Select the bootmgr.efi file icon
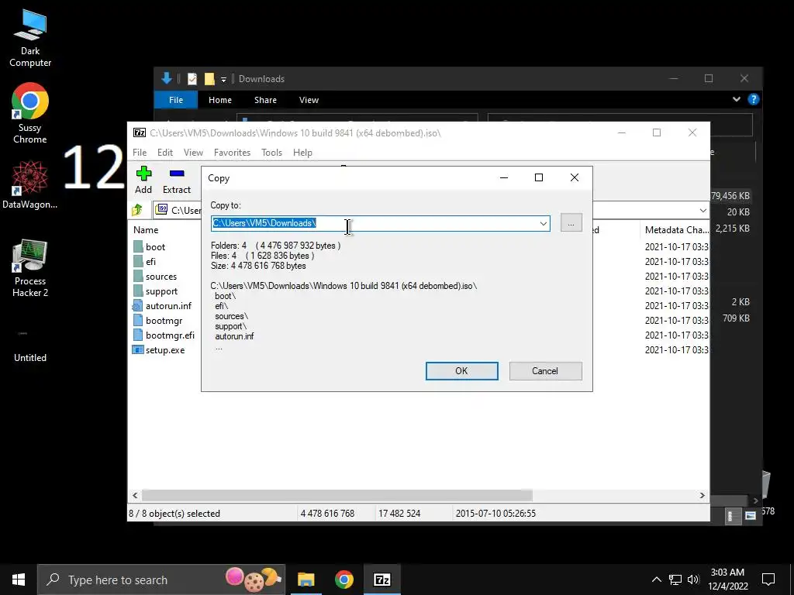The width and height of the screenshot is (794, 595). pyautogui.click(x=138, y=335)
